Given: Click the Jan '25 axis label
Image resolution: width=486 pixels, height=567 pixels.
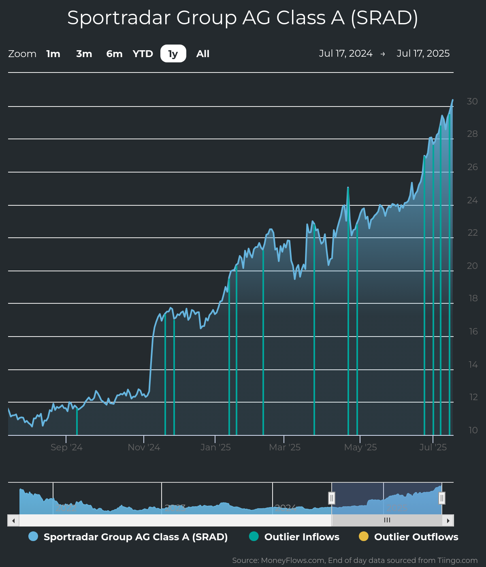Looking at the screenshot, I should point(215,448).
